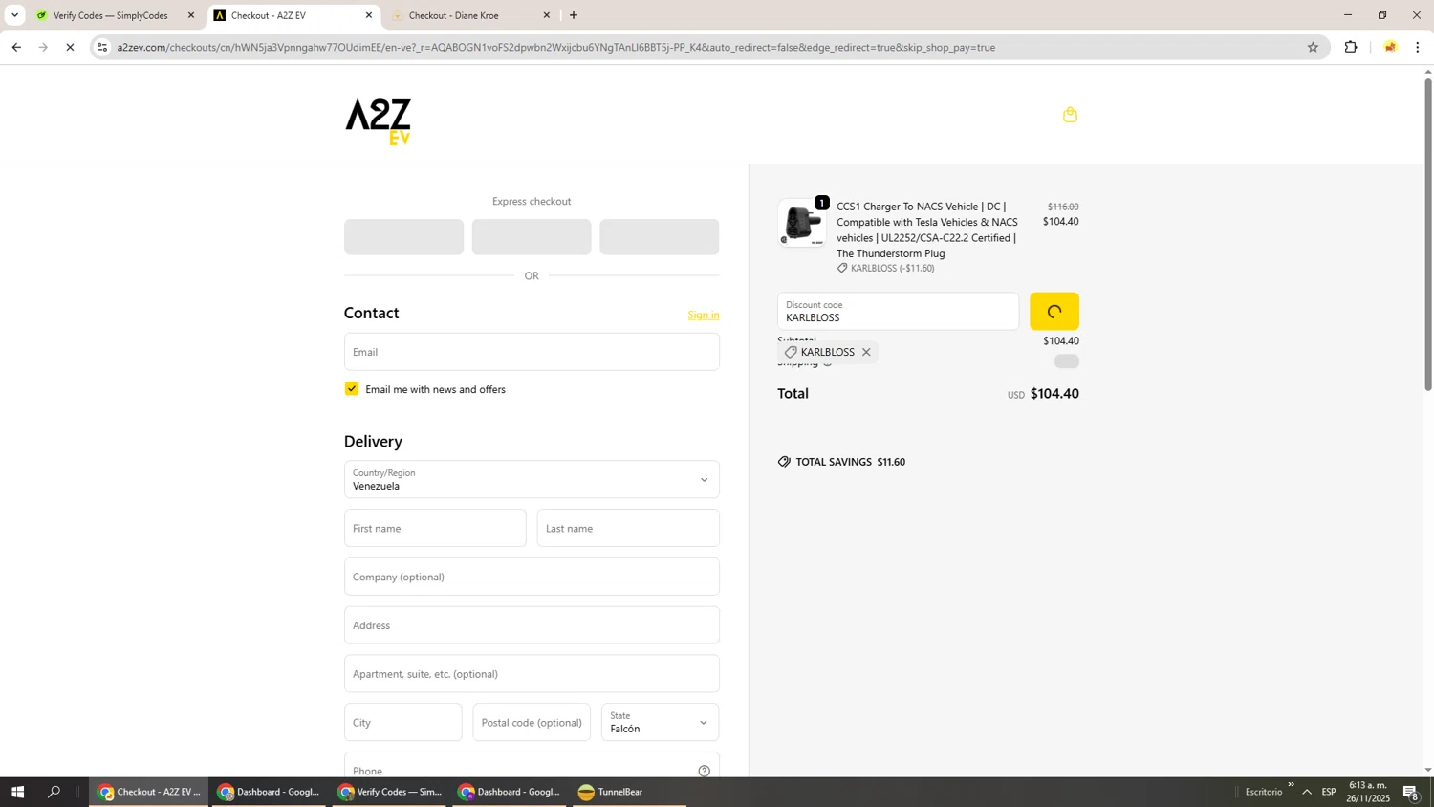Click the browser address bar URL
The width and height of the screenshot is (1434, 807).
click(556, 47)
